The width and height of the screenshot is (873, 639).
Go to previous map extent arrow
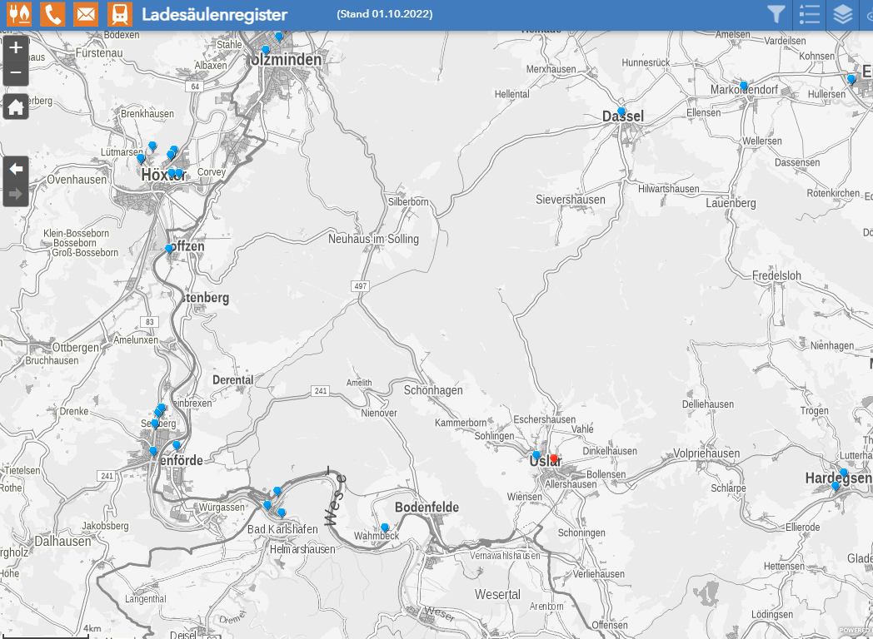pyautogui.click(x=16, y=169)
